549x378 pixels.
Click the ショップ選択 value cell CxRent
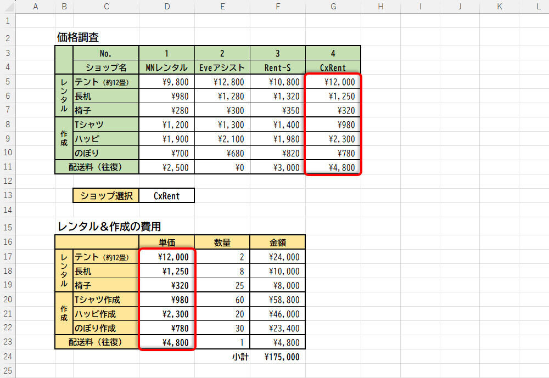pyautogui.click(x=167, y=196)
